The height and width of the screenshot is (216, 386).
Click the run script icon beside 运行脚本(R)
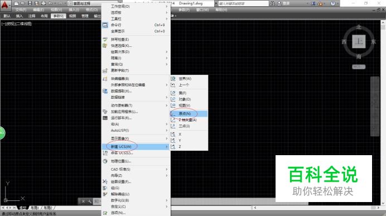[x=105, y=118]
